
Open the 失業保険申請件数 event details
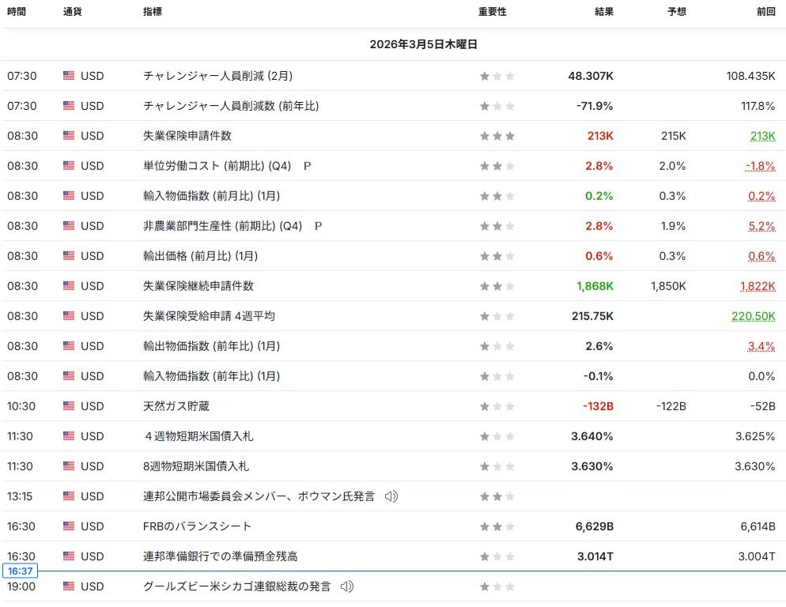187,136
